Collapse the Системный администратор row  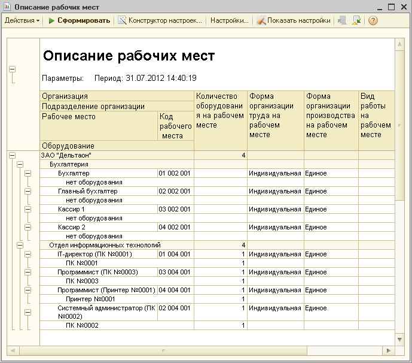click(x=28, y=313)
